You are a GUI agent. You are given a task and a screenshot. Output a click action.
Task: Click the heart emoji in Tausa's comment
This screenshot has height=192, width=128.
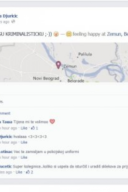(x=52, y=122)
